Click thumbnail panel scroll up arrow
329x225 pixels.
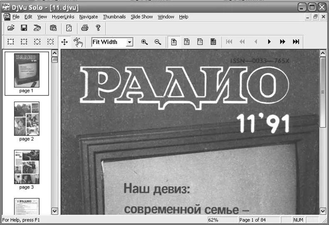[54, 53]
